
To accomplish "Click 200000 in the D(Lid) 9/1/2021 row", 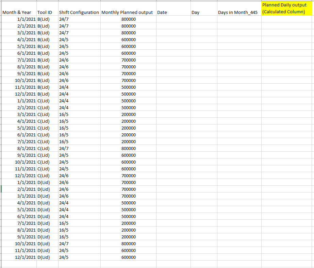I will pyautogui.click(x=128, y=237).
